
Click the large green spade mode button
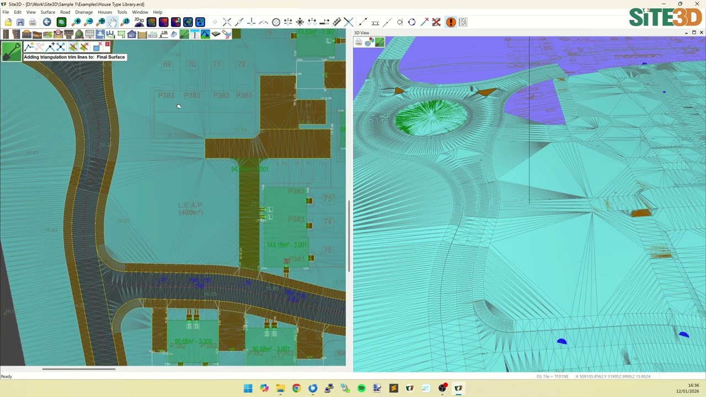12,51
